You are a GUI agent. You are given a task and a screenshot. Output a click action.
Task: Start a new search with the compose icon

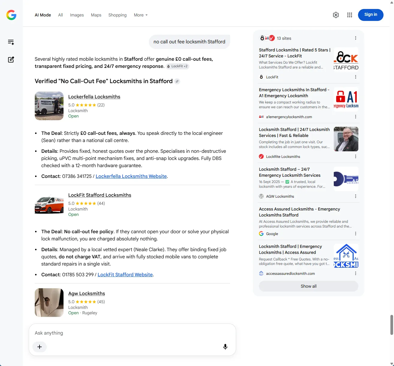pyautogui.click(x=11, y=60)
